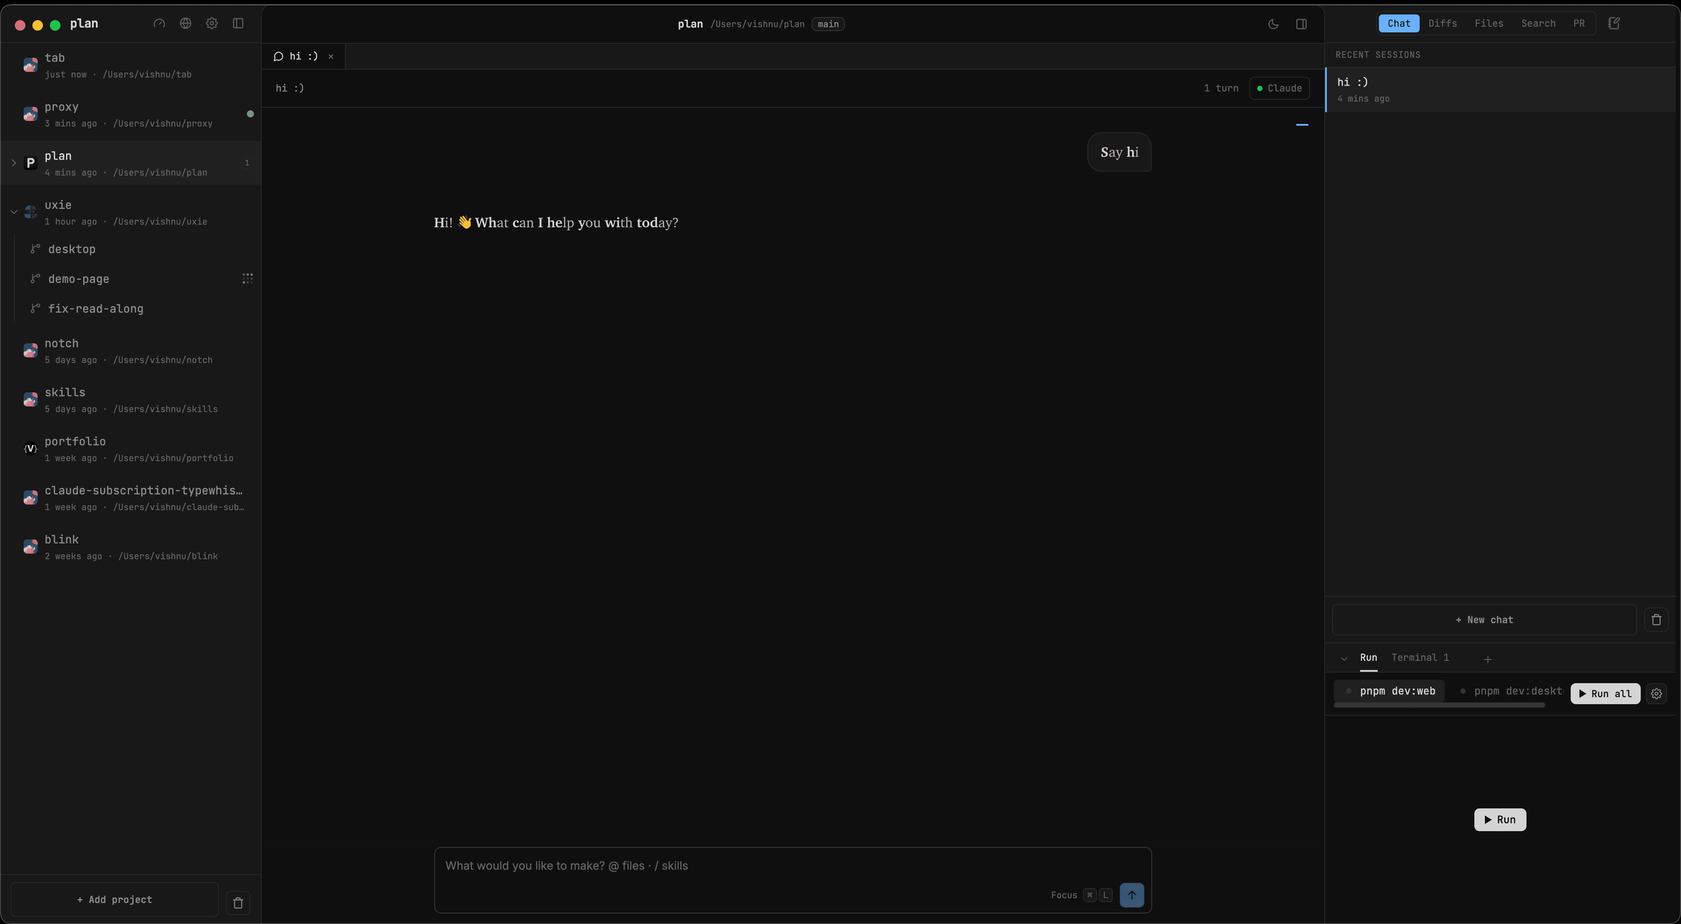Screen dimensions: 1681x924
Task: Click the horizontal scrollbar under scripts
Action: point(1439,705)
